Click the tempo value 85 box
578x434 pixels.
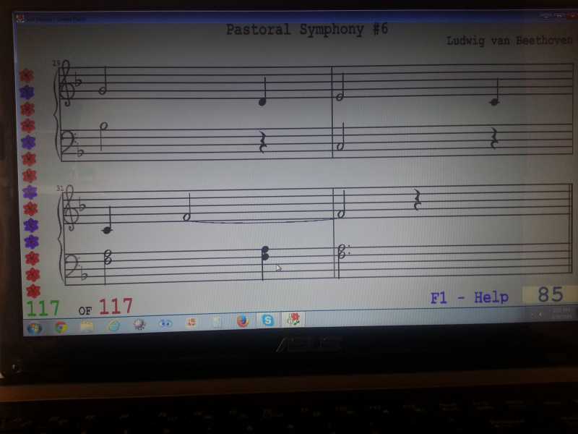[x=550, y=294]
